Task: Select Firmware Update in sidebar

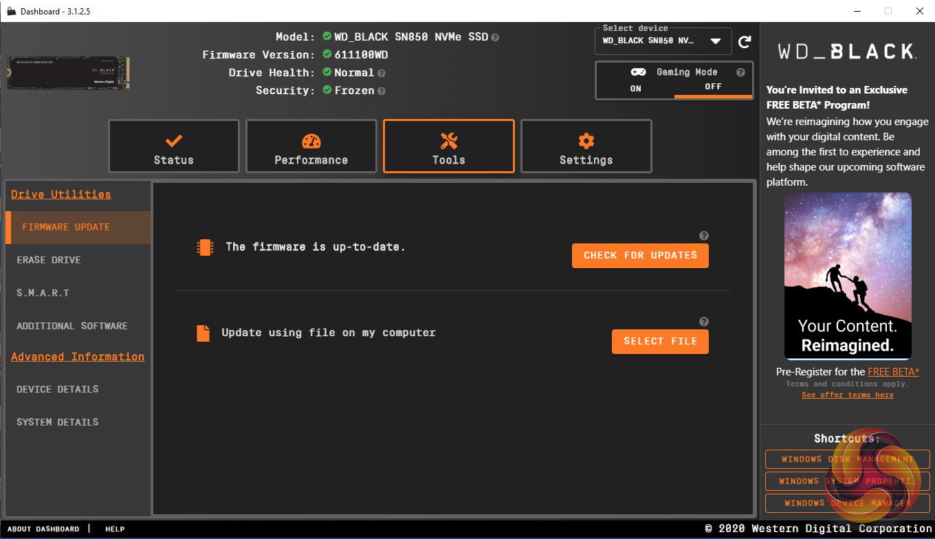Action: 78,228
